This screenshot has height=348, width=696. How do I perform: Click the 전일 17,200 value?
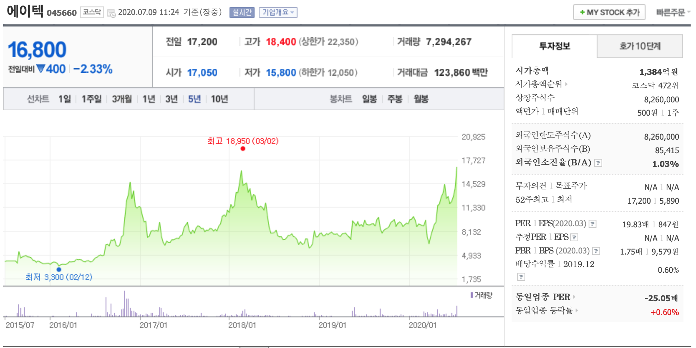202,42
